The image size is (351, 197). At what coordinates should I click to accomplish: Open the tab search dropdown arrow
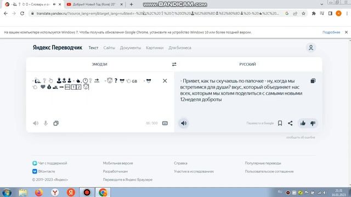pyautogui.click(x=322, y=4)
